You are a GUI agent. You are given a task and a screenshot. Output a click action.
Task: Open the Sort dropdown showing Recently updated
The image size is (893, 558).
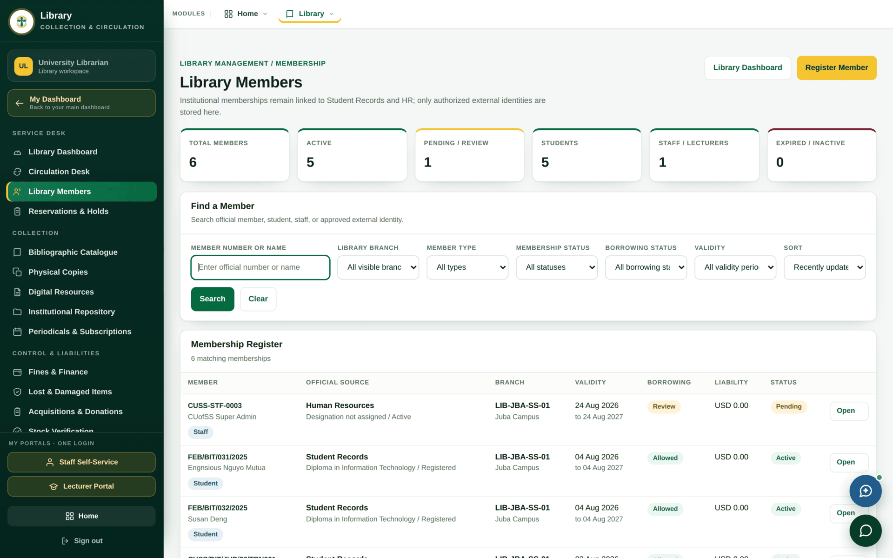point(825,267)
